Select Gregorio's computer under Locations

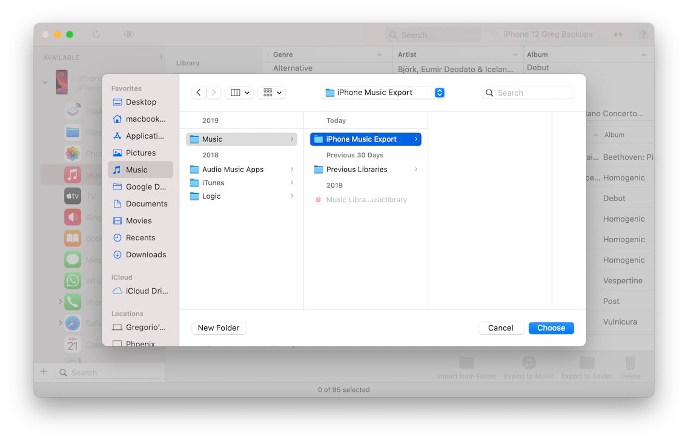(x=141, y=327)
